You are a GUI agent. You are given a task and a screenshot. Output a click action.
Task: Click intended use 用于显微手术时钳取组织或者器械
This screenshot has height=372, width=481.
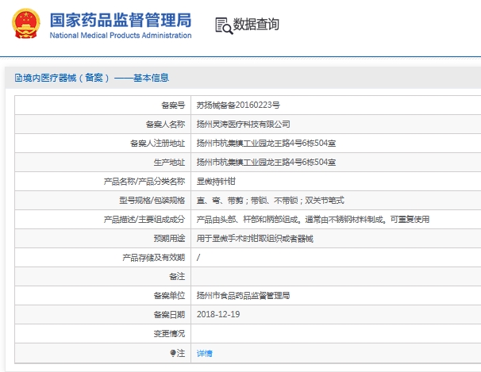pyautogui.click(x=255, y=238)
